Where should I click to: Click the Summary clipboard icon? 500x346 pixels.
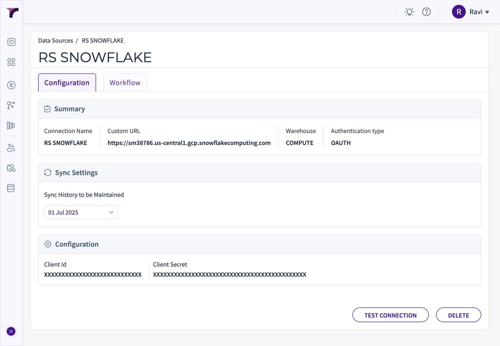(x=47, y=109)
